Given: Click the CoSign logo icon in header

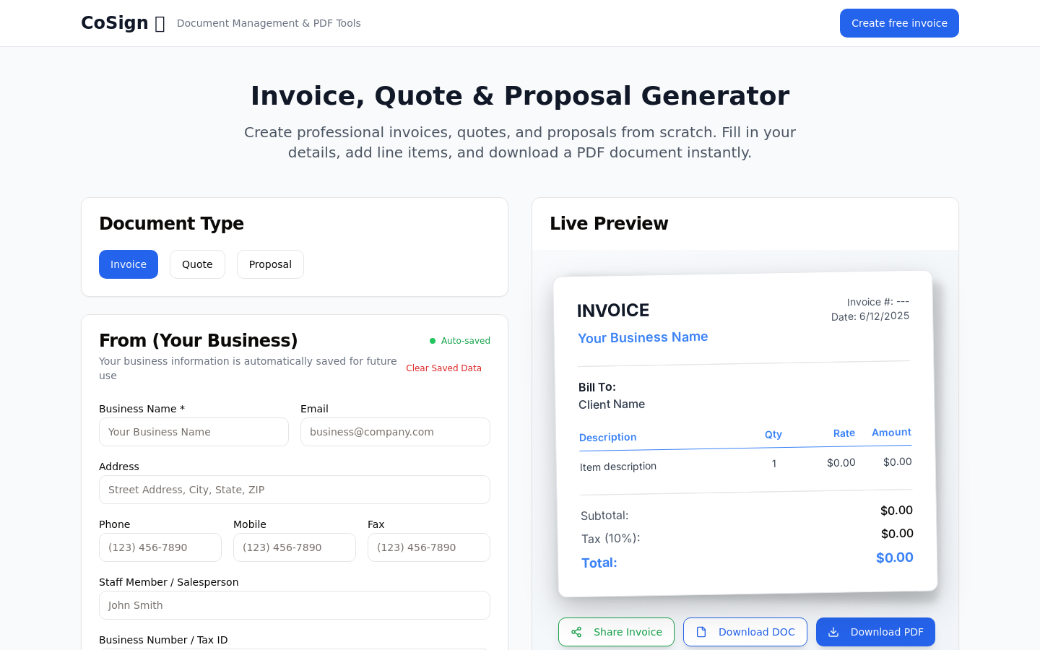Looking at the screenshot, I should tap(160, 24).
